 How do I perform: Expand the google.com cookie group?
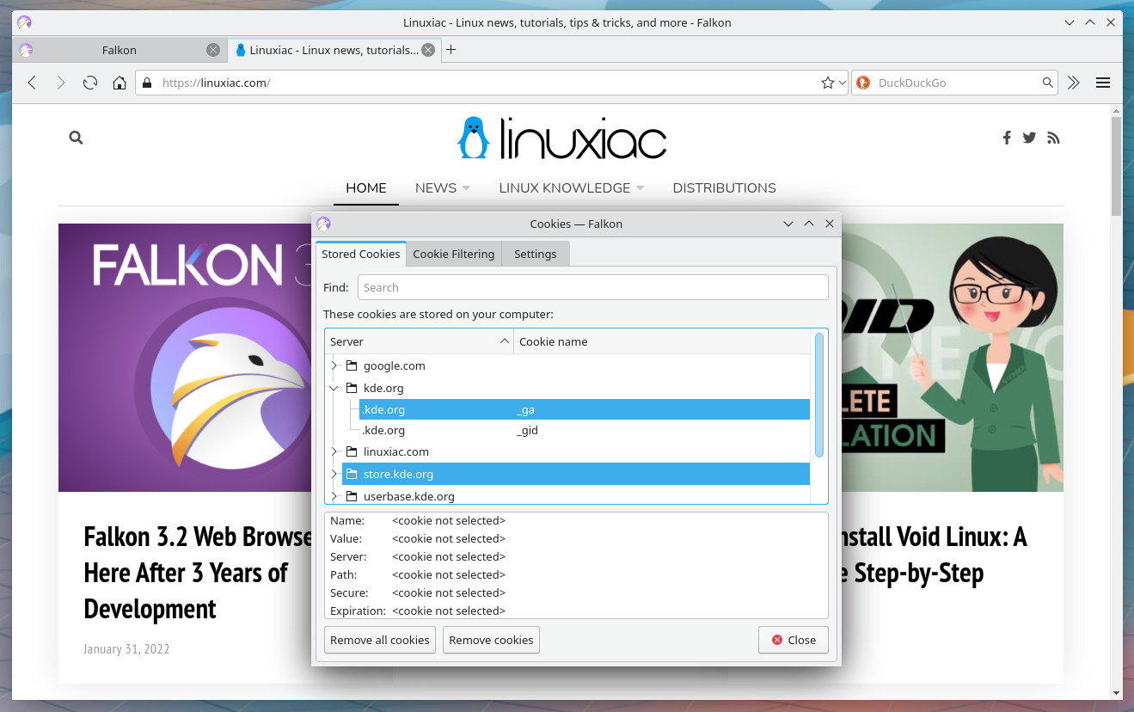[334, 365]
